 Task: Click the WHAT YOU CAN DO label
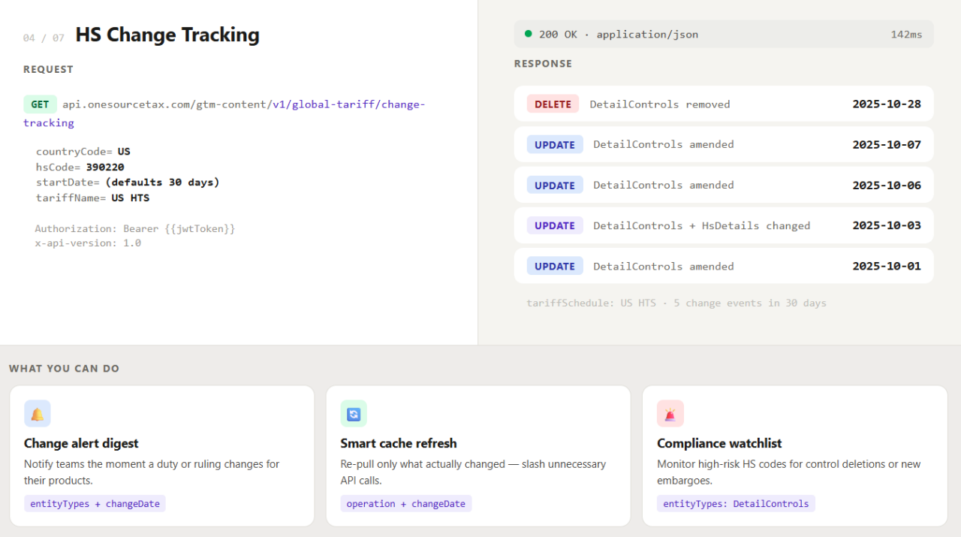(64, 369)
